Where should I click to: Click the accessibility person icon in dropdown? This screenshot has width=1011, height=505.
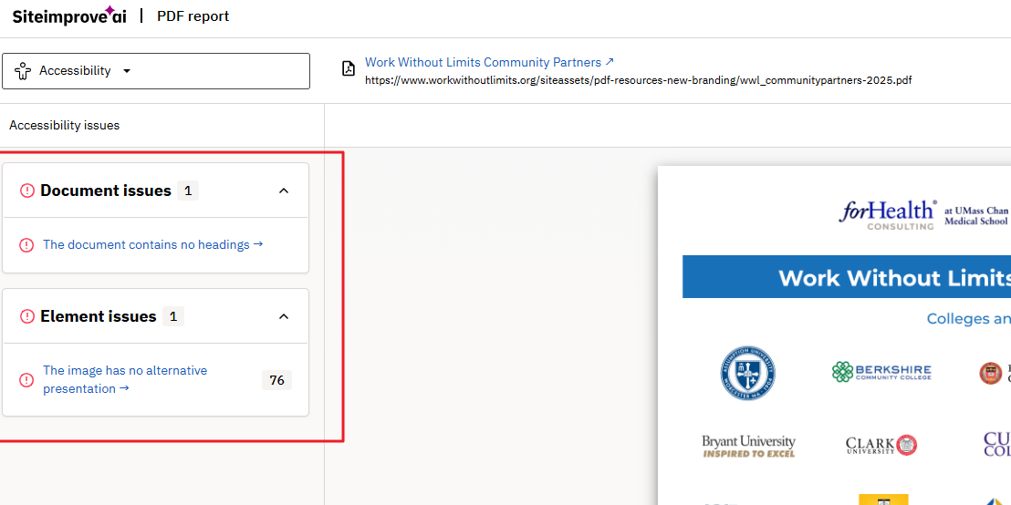[x=23, y=71]
